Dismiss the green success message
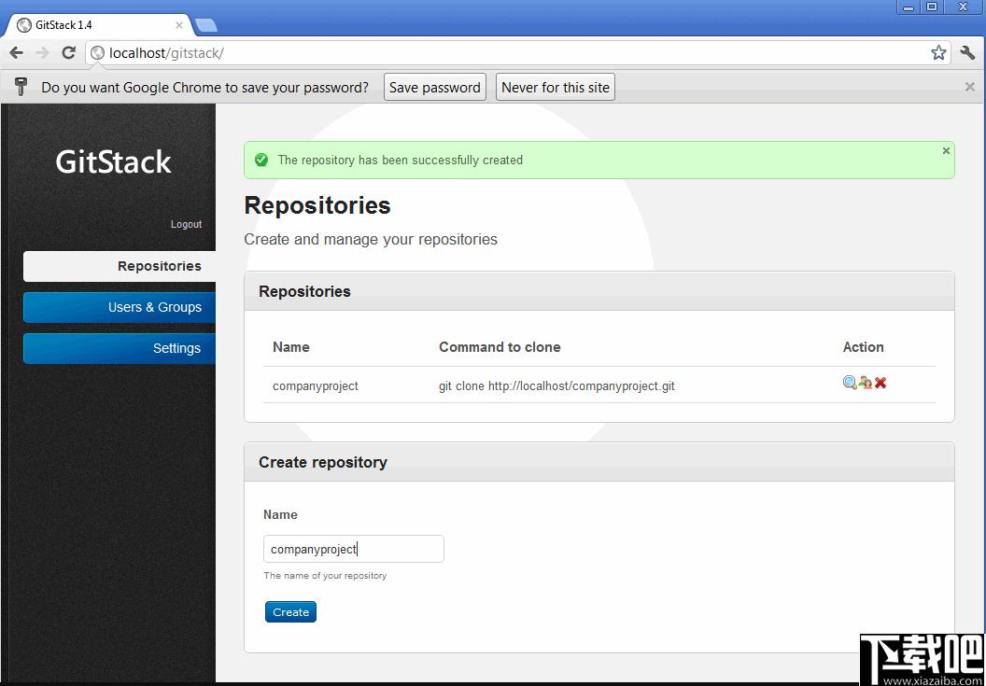This screenshot has height=686, width=986. [x=946, y=151]
